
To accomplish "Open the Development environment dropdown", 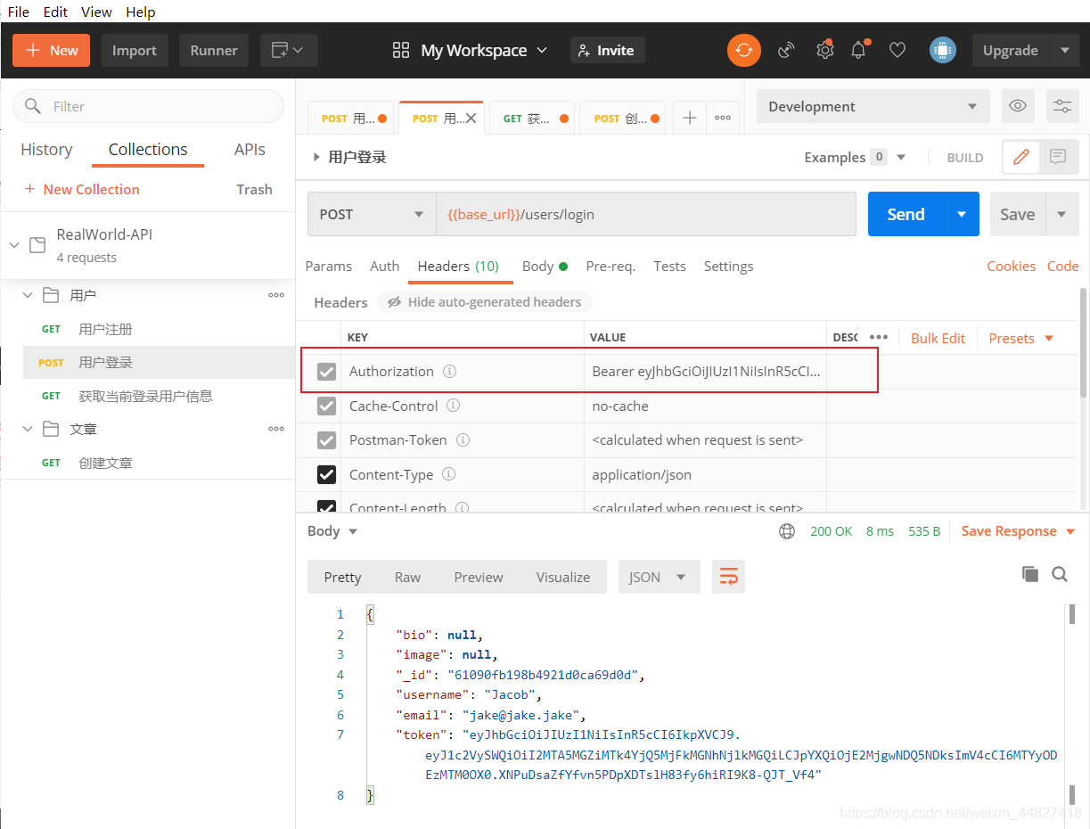I will pyautogui.click(x=873, y=106).
